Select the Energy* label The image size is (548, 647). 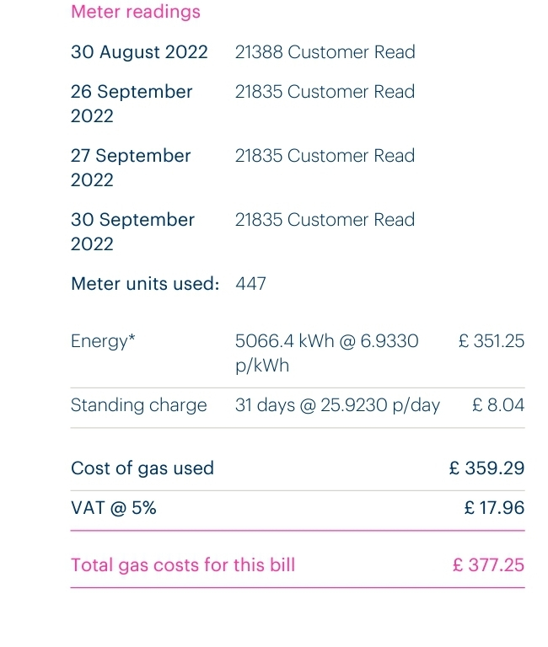click(103, 342)
